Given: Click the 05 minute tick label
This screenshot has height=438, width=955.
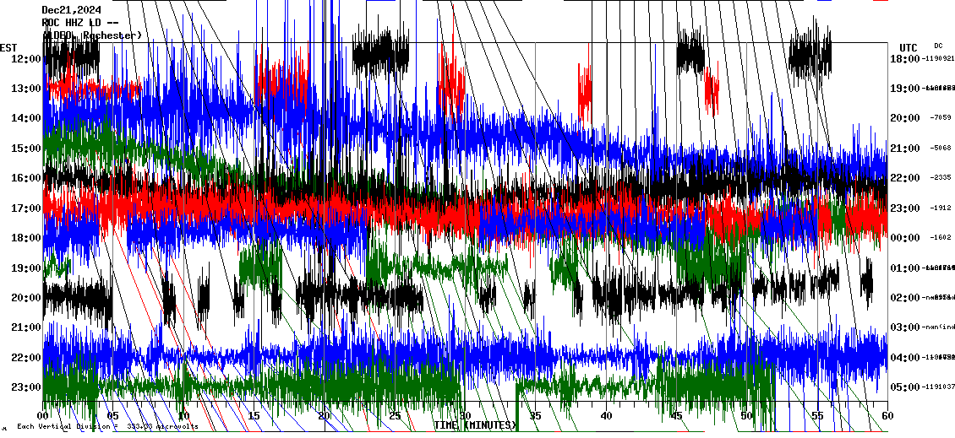Looking at the screenshot, I should [114, 416].
